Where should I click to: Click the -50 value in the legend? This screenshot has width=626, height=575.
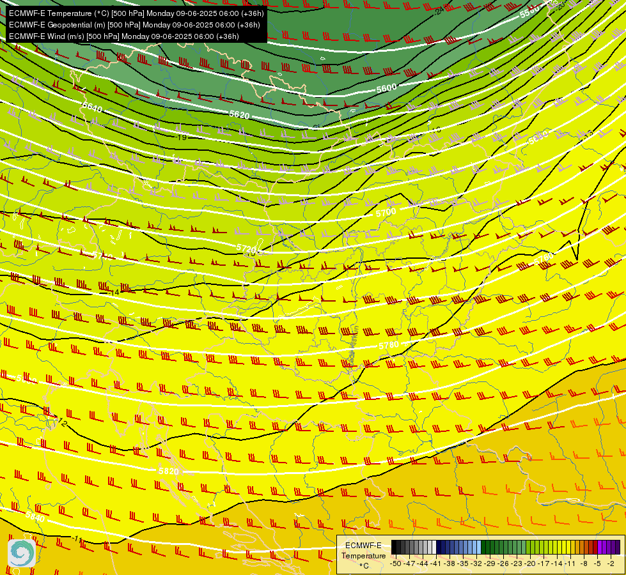(x=396, y=563)
